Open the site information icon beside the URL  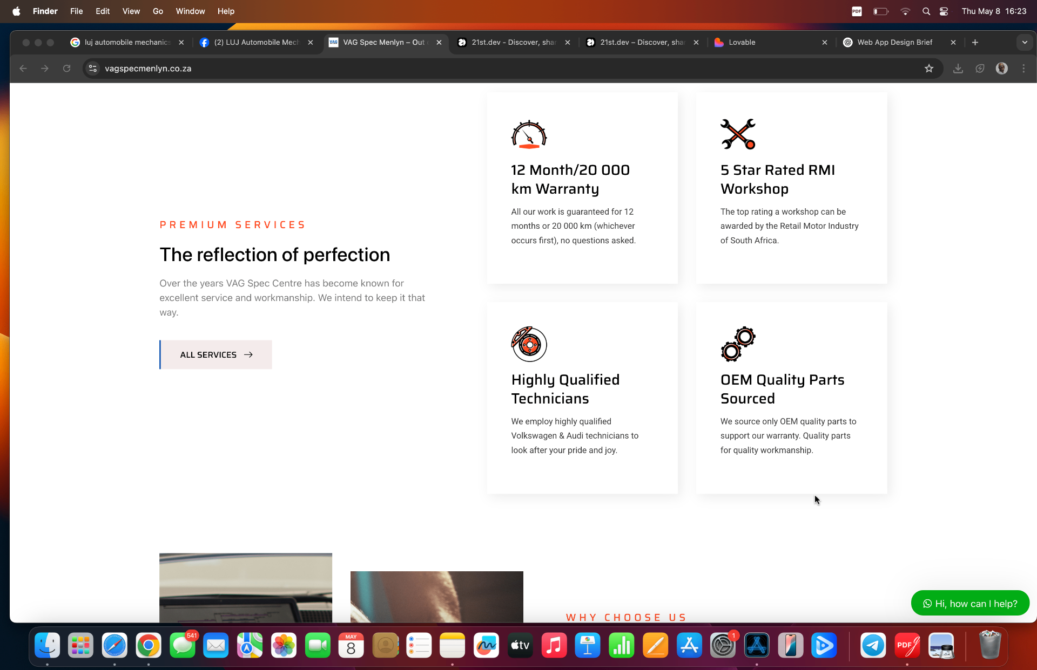(93, 69)
